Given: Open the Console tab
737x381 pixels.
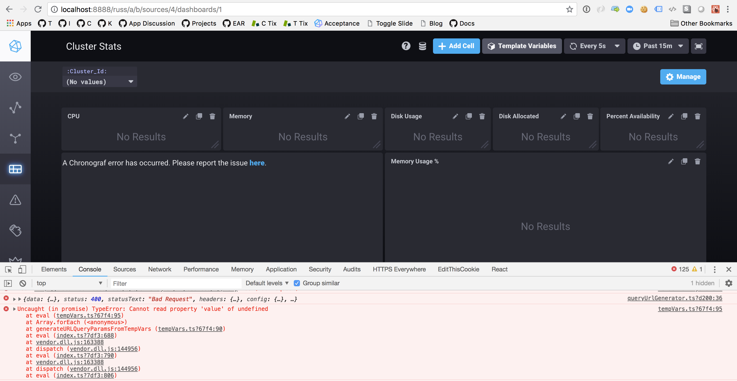Looking at the screenshot, I should click(x=90, y=269).
